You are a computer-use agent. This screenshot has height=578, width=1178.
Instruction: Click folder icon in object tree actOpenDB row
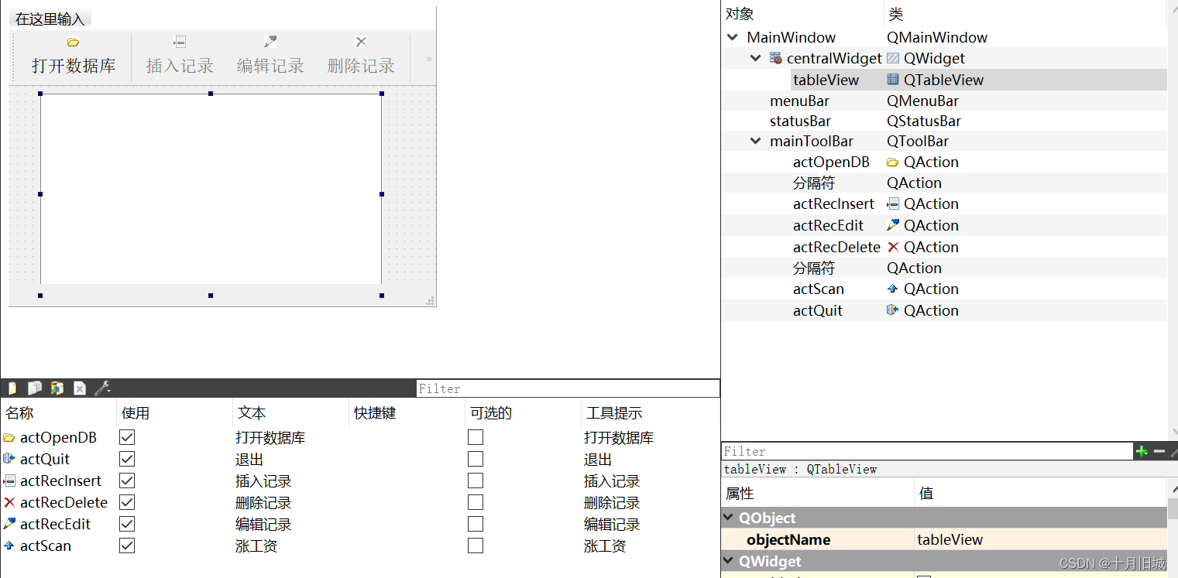(893, 162)
